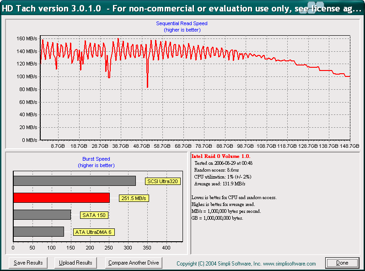
Task: Click the Save Results button
Action: click(28, 263)
